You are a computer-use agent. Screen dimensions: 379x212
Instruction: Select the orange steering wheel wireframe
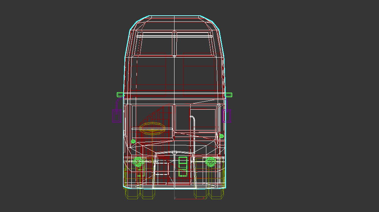pos(152,128)
